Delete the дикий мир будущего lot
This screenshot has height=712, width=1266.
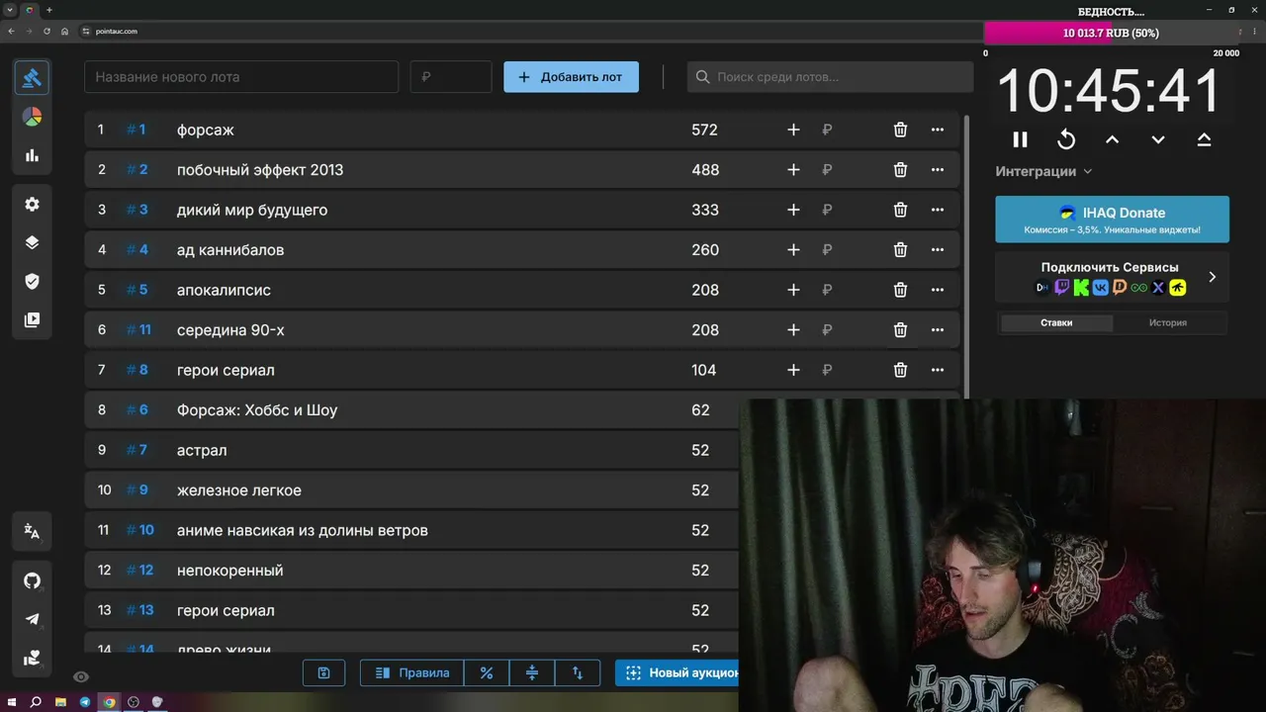pyautogui.click(x=900, y=210)
